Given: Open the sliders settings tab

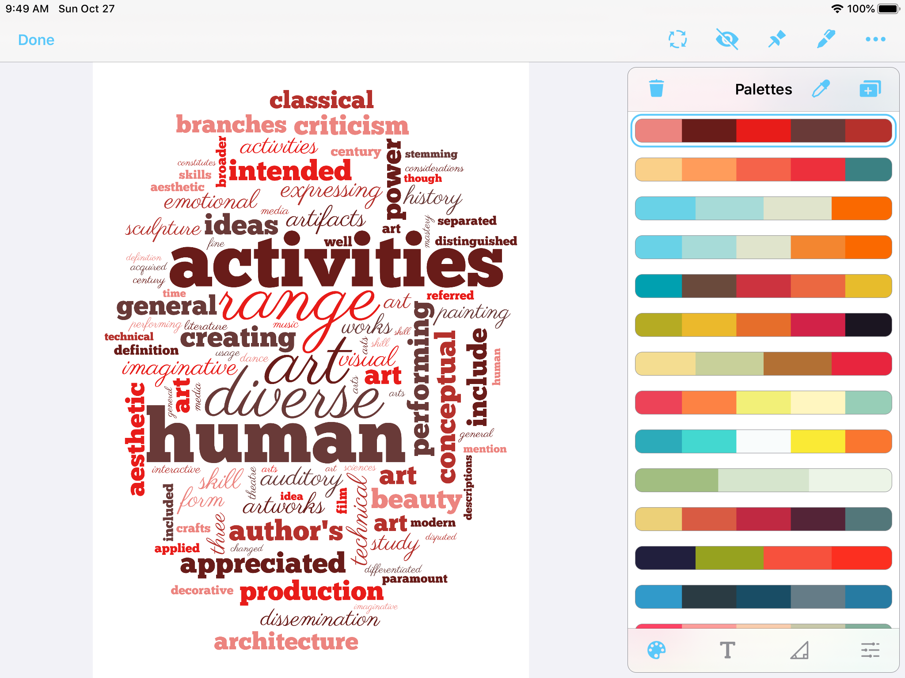Looking at the screenshot, I should point(870,650).
